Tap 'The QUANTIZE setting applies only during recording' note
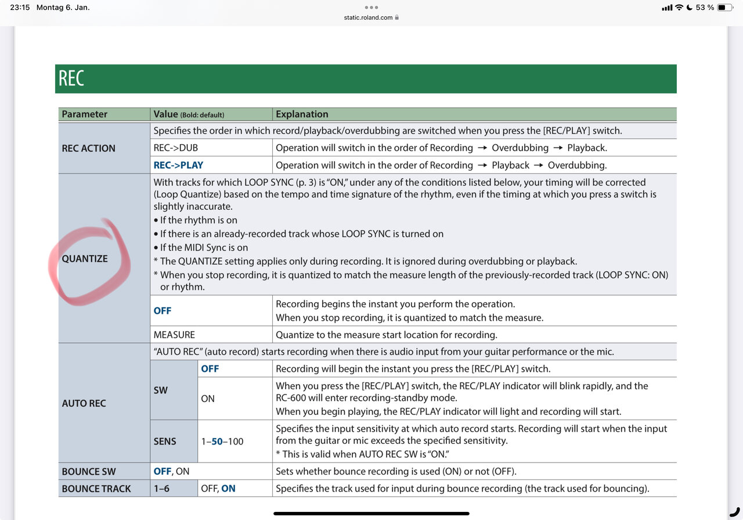The image size is (743, 520). [x=365, y=261]
